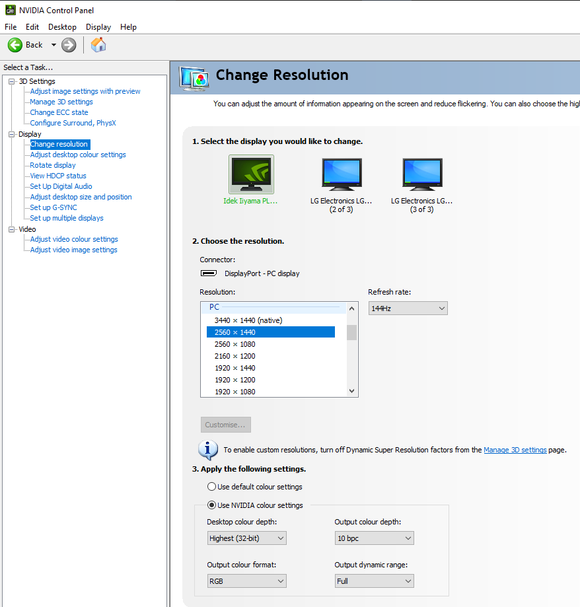This screenshot has height=607, width=580.
Task: Open Adjust video colour settings
Action: tap(74, 239)
